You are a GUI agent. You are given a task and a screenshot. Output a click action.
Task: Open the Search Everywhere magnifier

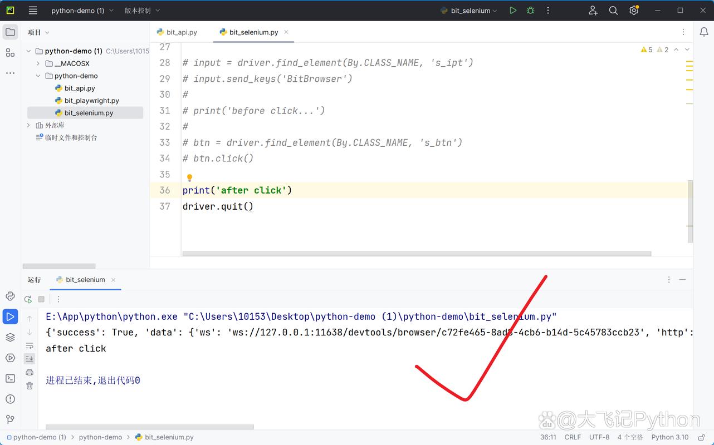(613, 11)
